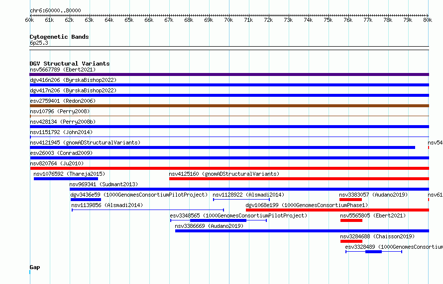Viewport: 443px width, 284px height.
Task: Click the 6p25.3 cytogenetic band label
Action: [x=39, y=43]
